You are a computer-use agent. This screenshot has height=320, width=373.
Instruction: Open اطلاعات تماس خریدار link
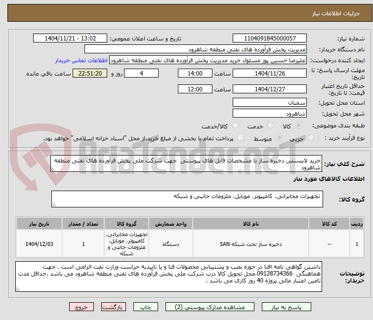(x=82, y=60)
